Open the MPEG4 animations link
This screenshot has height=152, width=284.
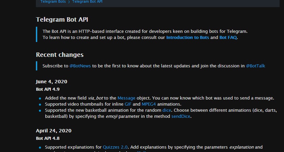click(x=149, y=104)
